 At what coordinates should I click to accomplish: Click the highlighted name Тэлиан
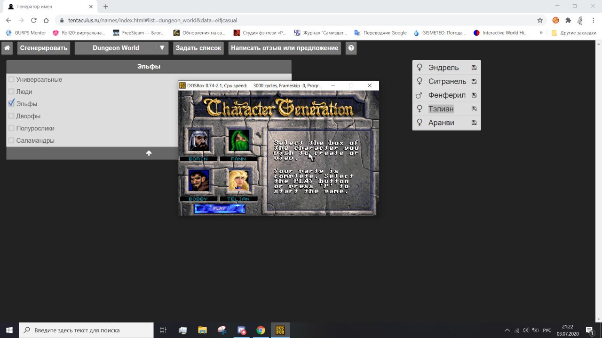pos(441,109)
